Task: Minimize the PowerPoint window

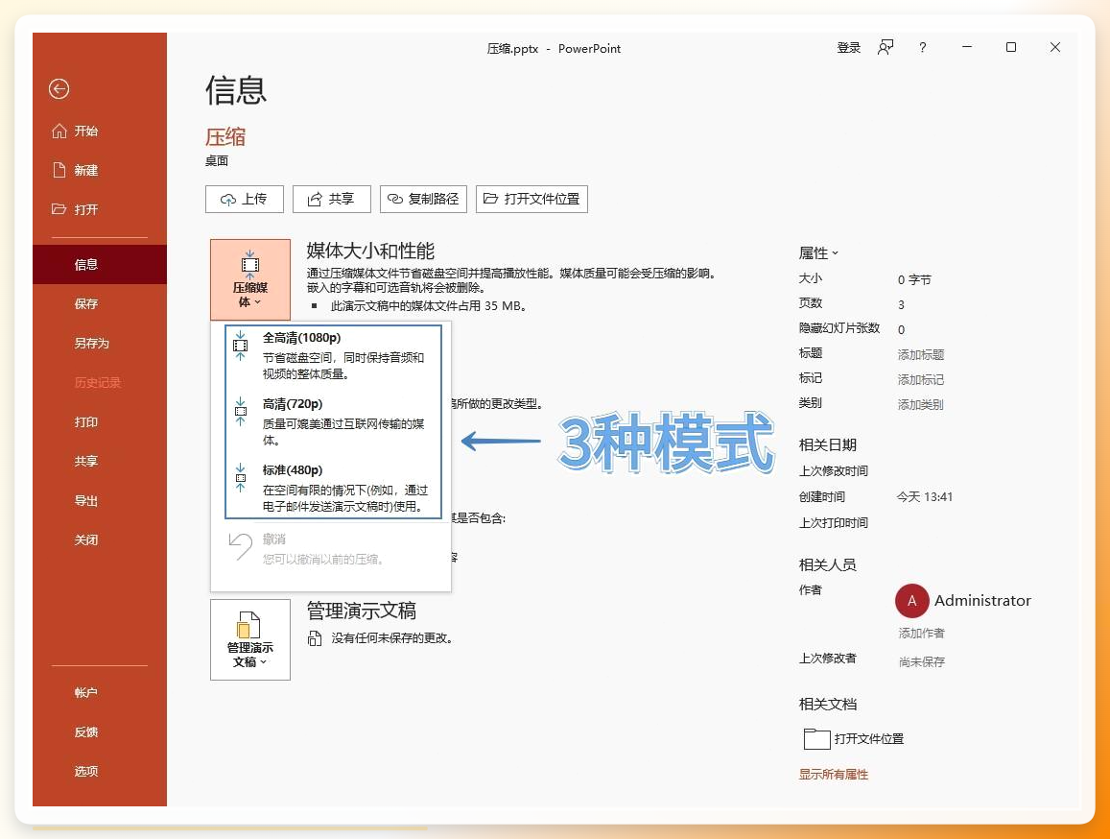Action: [967, 47]
